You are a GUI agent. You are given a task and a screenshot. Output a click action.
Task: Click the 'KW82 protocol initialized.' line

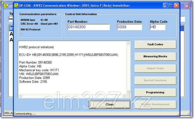[37, 47]
